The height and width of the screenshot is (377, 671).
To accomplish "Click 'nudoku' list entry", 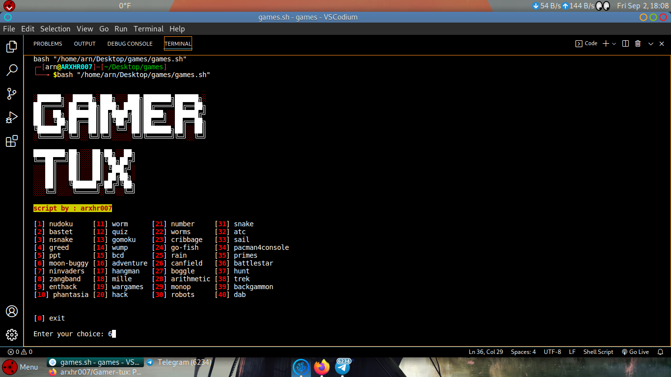I will pyautogui.click(x=61, y=224).
